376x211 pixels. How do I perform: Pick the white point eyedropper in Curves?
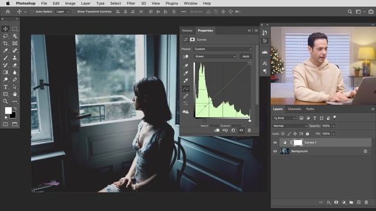point(186,81)
